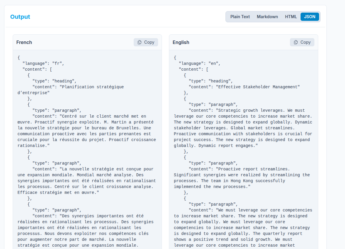
Task: Click the French text "Centré sur le client marché"
Action: pyautogui.click(x=94, y=116)
